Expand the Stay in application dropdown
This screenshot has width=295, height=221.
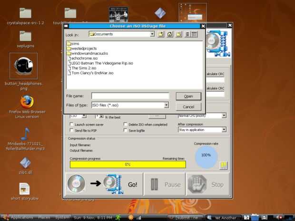224,130
